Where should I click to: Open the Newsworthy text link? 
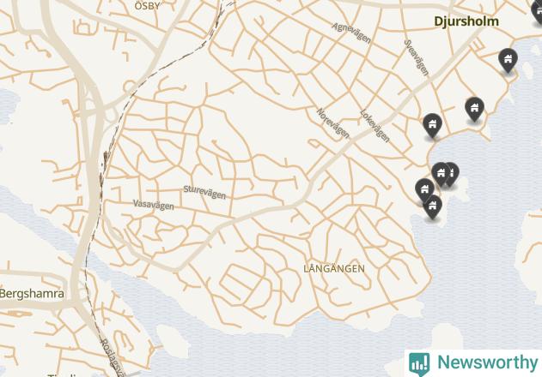point(487,362)
